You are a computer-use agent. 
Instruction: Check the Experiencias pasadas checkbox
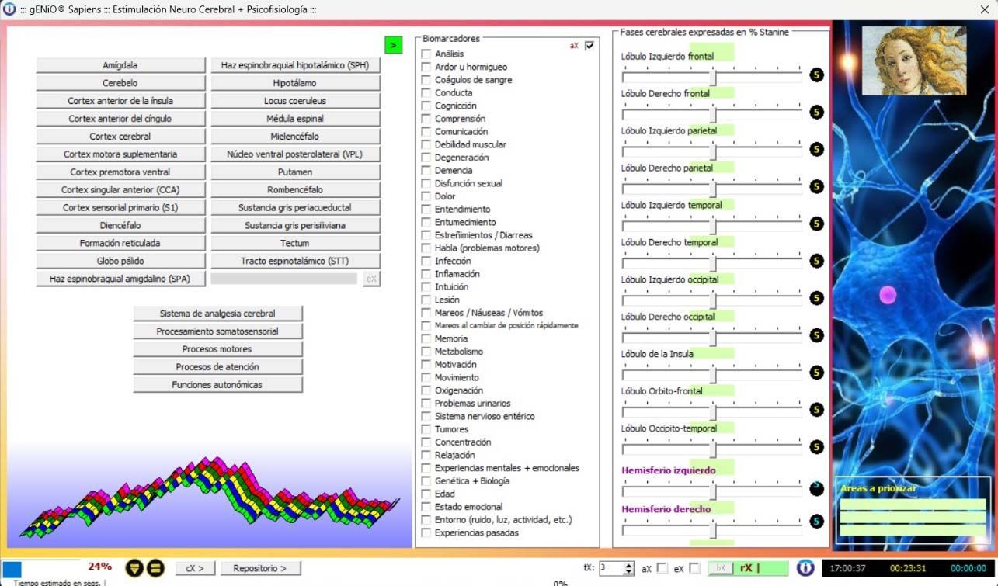[x=426, y=532]
